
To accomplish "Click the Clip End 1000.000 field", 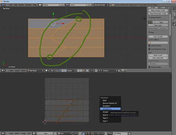I will click(158, 58).
